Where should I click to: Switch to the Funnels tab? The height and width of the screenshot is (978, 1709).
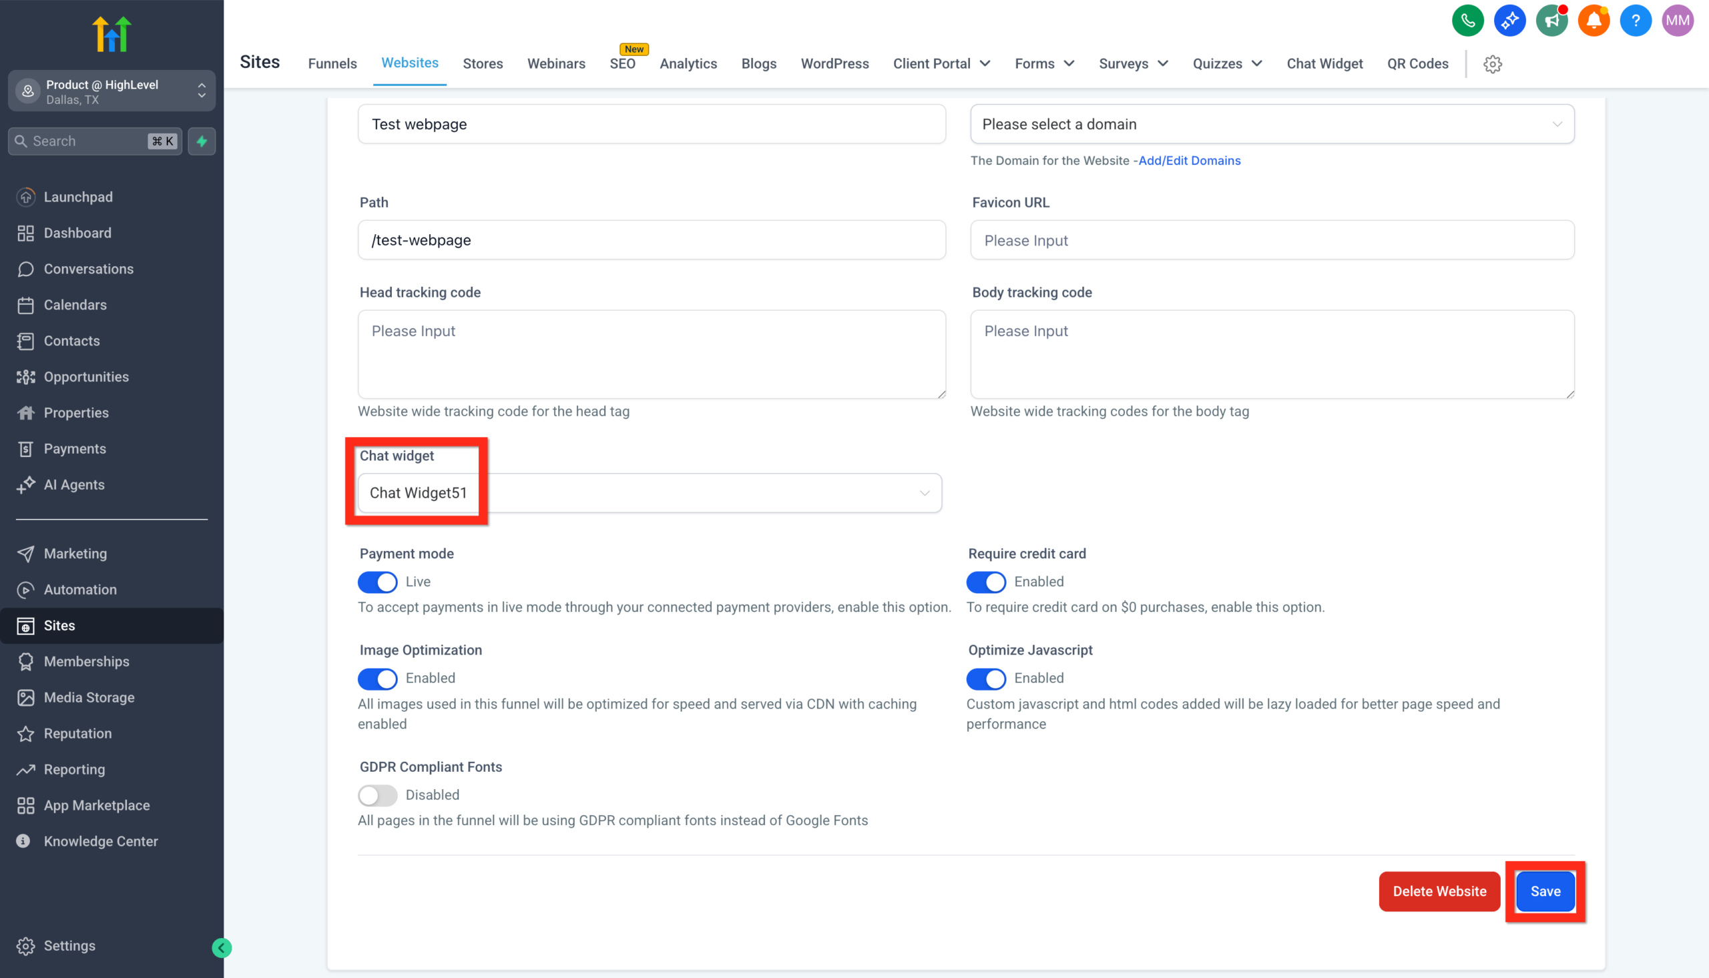pyautogui.click(x=332, y=63)
